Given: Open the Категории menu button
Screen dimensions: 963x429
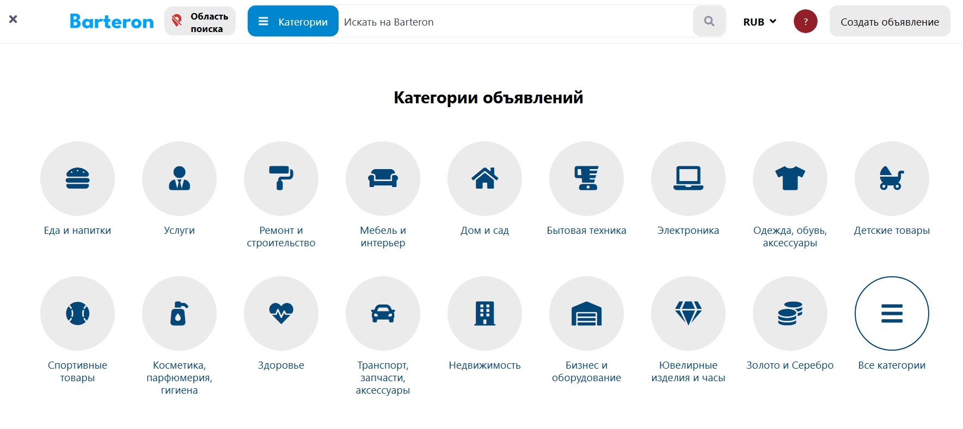Looking at the screenshot, I should click(x=293, y=22).
